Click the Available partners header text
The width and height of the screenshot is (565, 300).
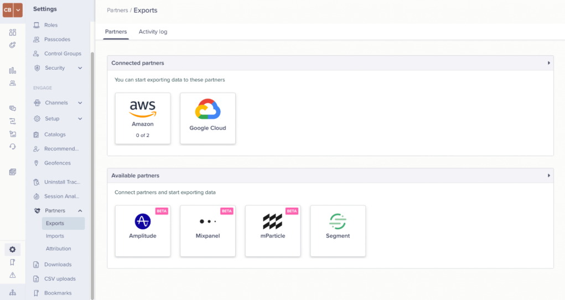136,176
